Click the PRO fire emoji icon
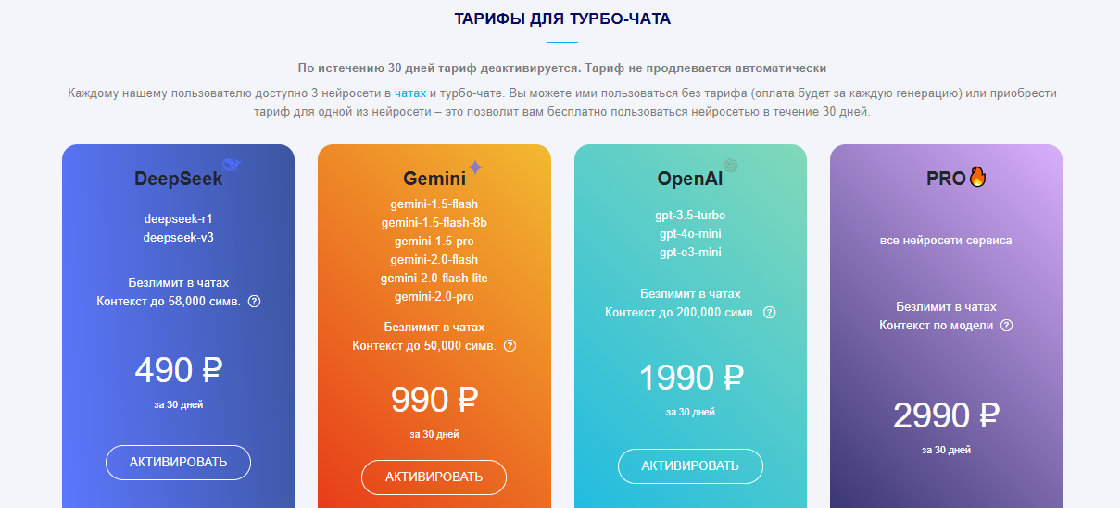Viewport: 1120px width, 508px height. point(977,178)
